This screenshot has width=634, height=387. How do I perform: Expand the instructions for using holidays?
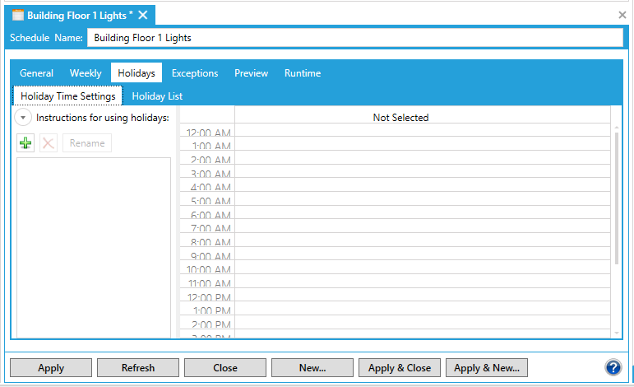pos(23,118)
